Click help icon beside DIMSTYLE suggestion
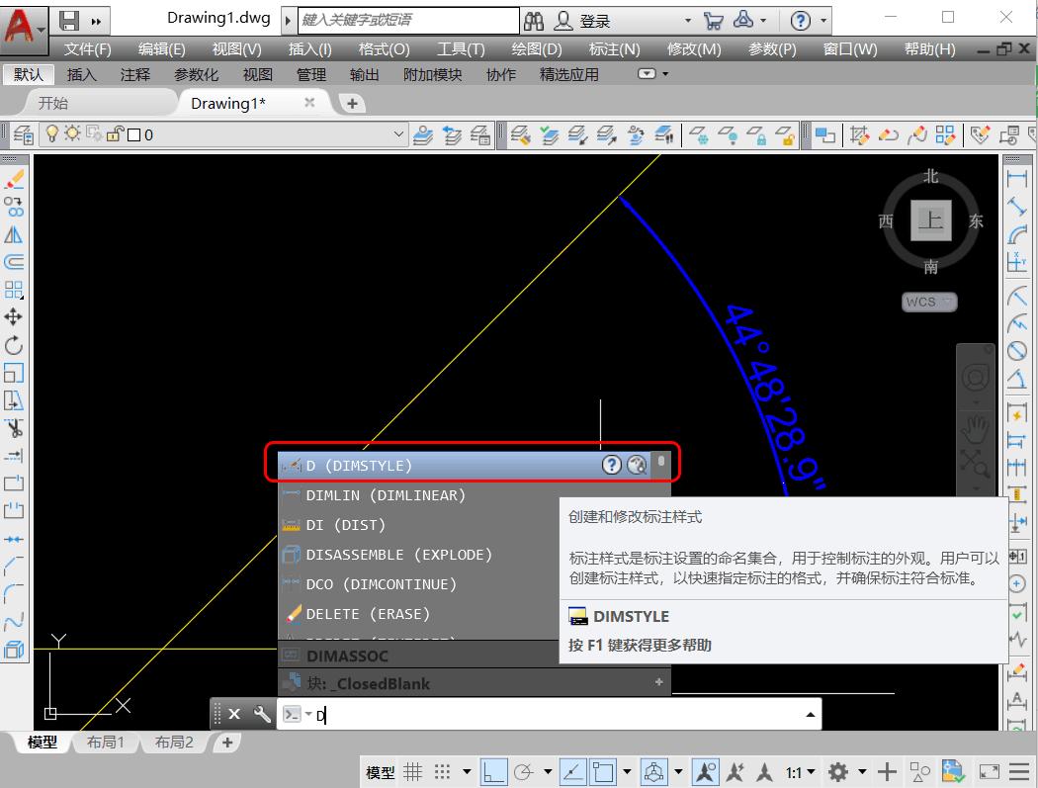Screen dimensions: 1038x788 pyautogui.click(x=612, y=465)
